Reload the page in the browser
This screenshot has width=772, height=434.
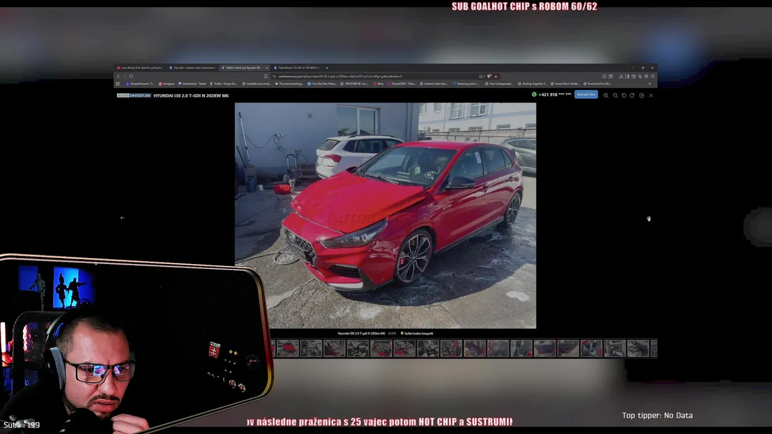click(x=131, y=77)
